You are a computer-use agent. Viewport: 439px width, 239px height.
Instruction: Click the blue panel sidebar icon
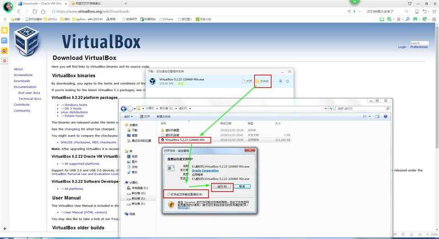point(5,41)
